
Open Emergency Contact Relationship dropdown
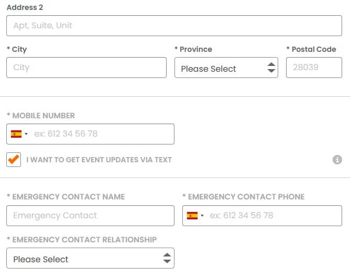click(x=90, y=259)
